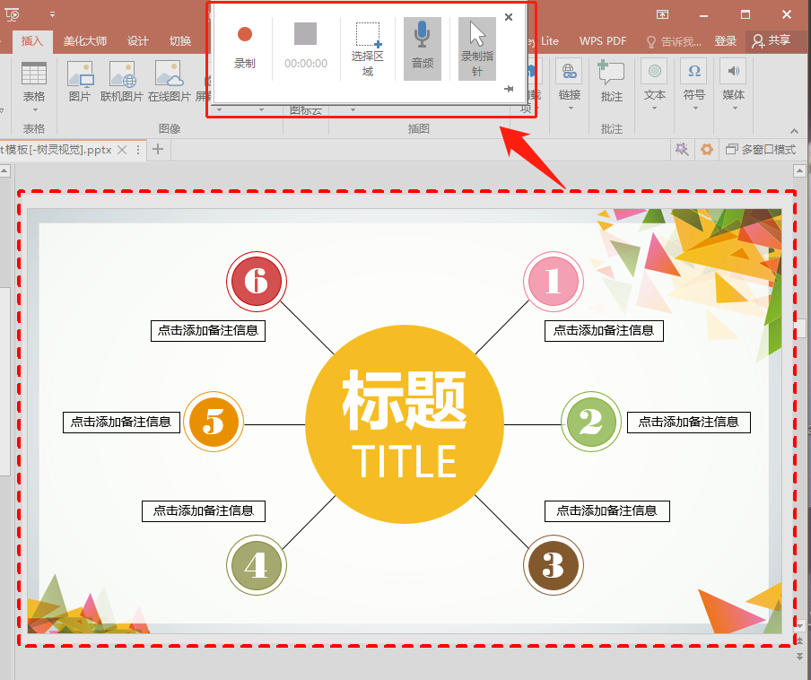Click the 符号 omega symbol icon

pyautogui.click(x=694, y=72)
